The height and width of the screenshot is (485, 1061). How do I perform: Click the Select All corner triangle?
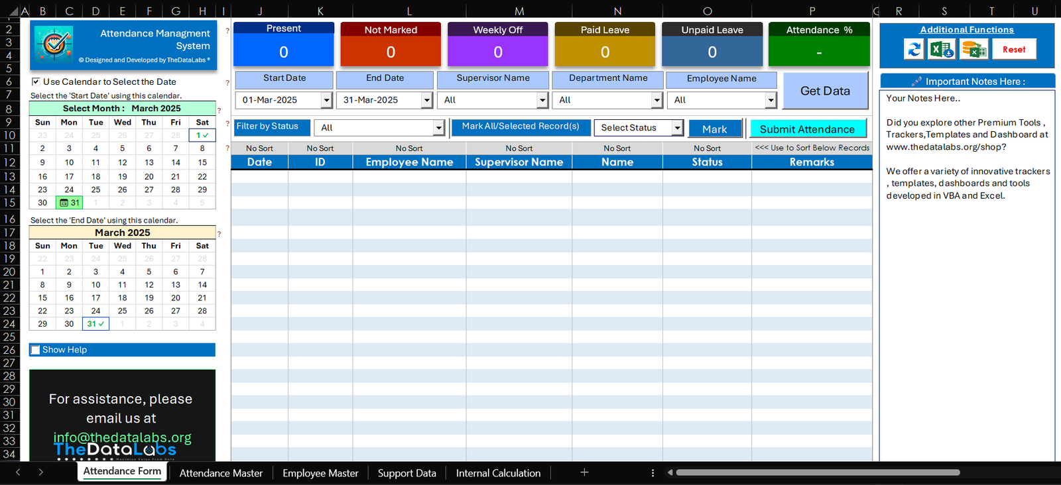pos(13,11)
